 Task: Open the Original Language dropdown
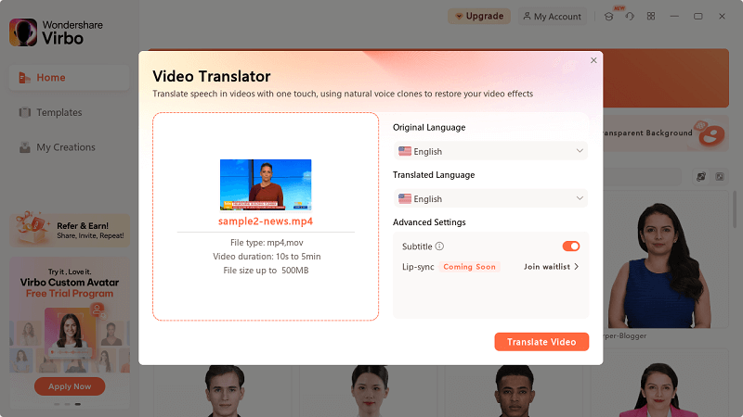point(490,151)
